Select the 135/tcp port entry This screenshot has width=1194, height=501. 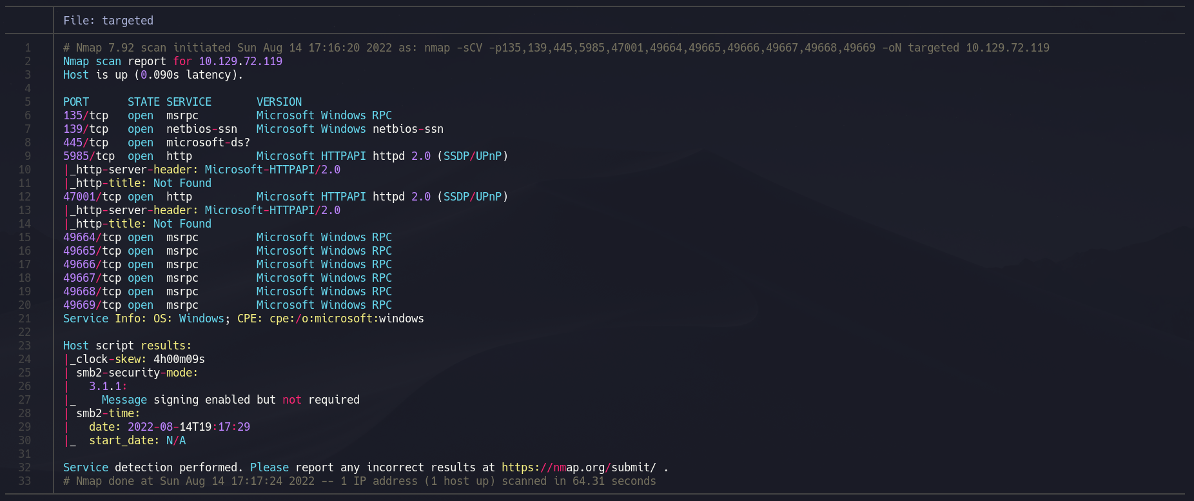click(86, 115)
